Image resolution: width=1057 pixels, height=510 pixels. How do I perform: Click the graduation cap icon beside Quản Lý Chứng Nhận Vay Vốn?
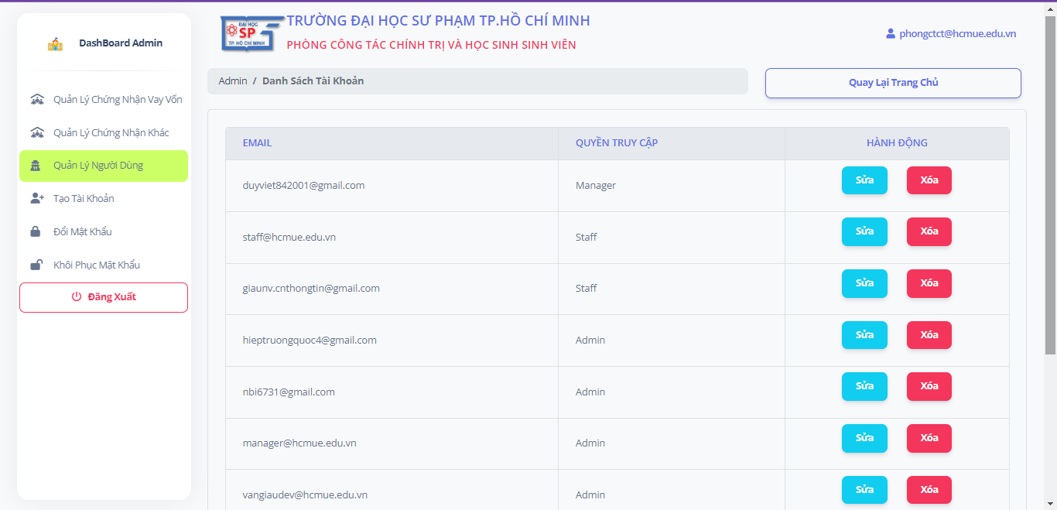[36, 99]
